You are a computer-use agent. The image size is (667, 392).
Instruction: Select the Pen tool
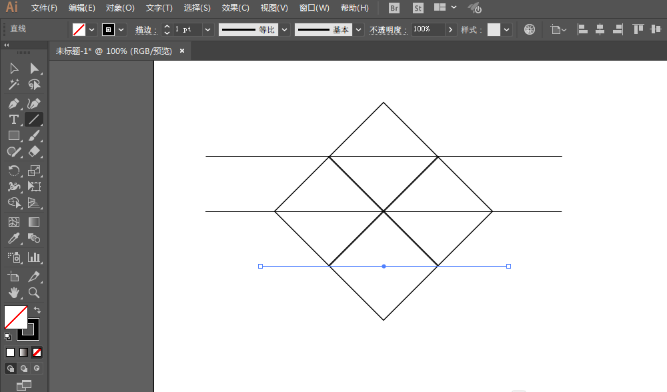[x=13, y=103]
